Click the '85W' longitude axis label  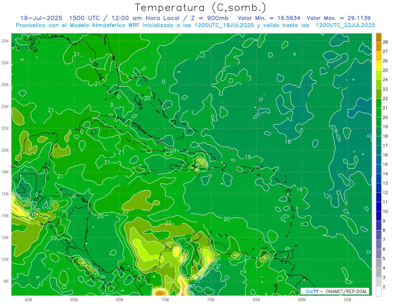click(x=74, y=300)
